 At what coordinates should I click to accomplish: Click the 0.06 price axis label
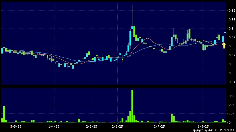(x=232, y=64)
